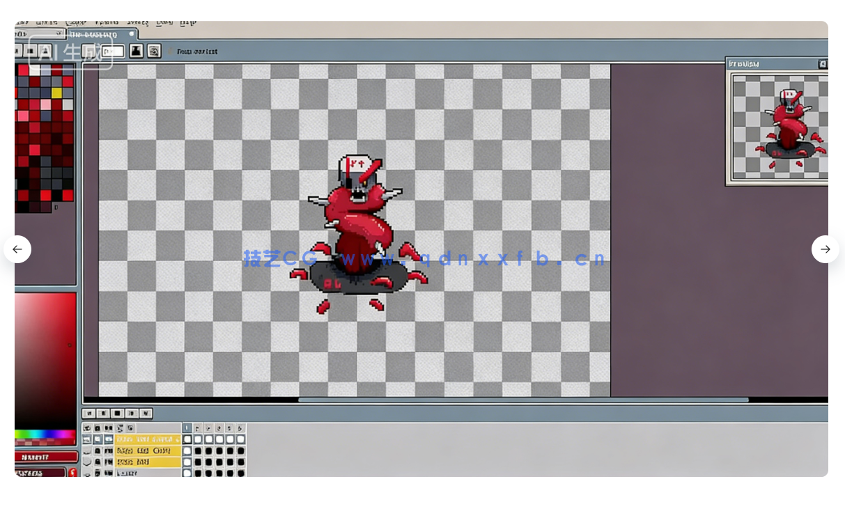The image size is (845, 518).
Task: Click the rainbow hue slider strip
Action: (45, 434)
